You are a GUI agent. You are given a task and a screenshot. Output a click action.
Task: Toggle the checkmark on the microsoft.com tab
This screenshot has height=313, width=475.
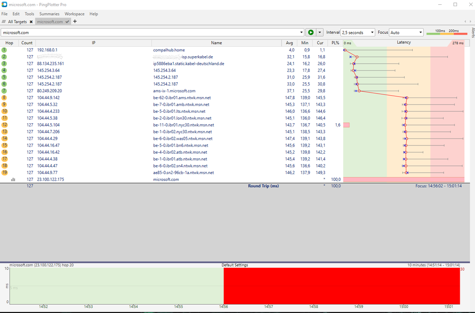tap(67, 21)
